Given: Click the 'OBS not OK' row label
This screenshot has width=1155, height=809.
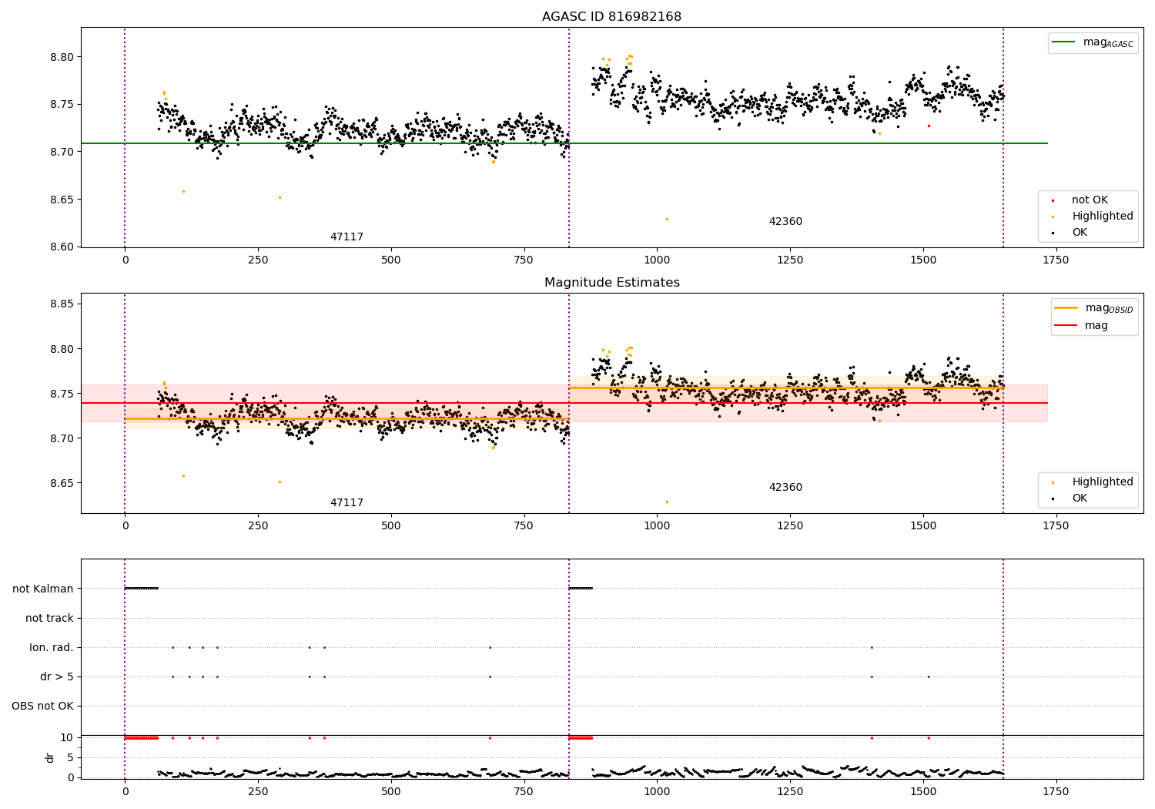Looking at the screenshot, I should point(43,706).
